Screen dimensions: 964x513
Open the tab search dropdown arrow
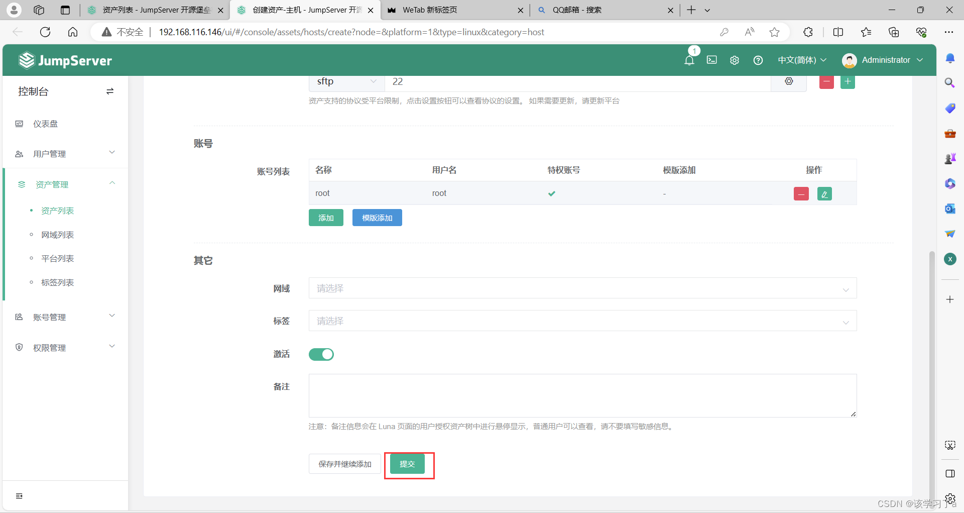tap(707, 10)
